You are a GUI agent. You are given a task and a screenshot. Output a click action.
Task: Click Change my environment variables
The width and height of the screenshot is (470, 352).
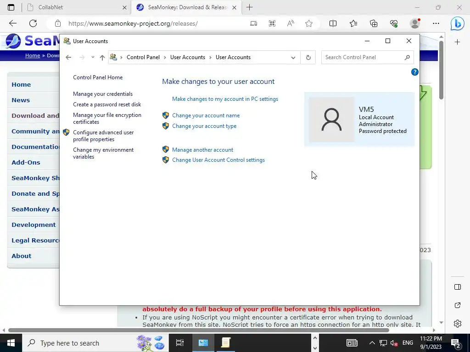point(103,153)
